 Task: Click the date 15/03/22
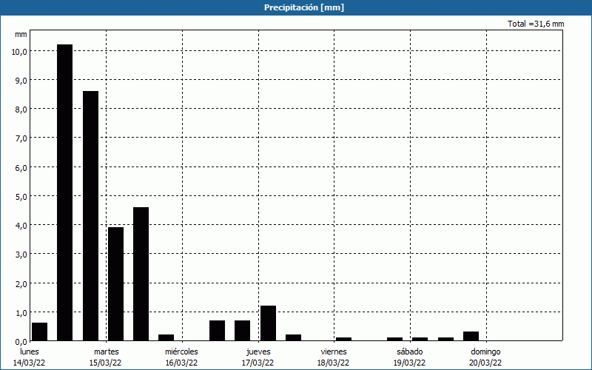[x=105, y=363]
